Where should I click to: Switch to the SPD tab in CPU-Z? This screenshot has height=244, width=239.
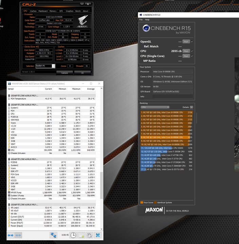61,11
